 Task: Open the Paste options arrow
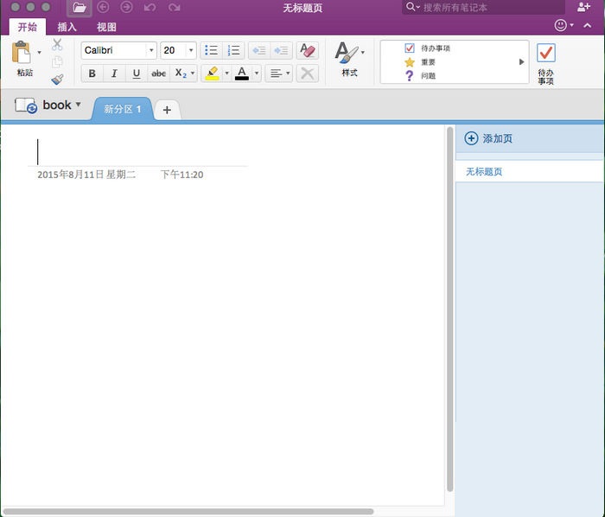(x=39, y=52)
